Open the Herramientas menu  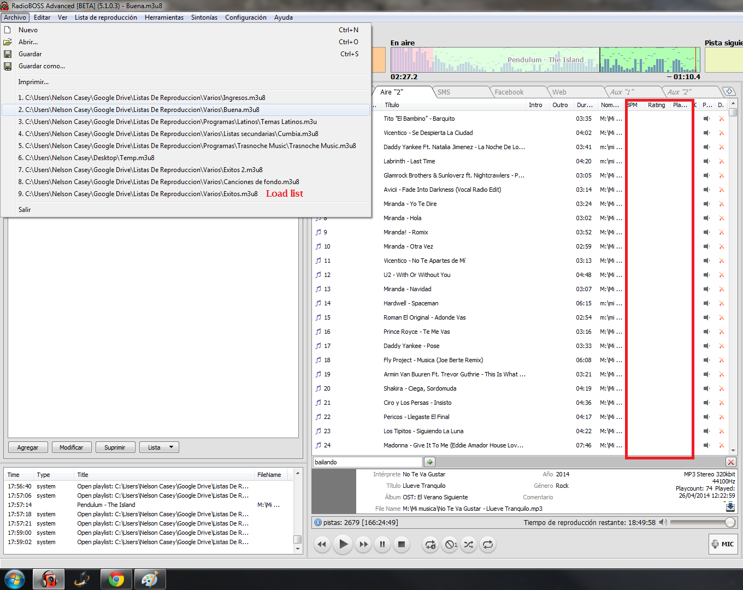[164, 17]
